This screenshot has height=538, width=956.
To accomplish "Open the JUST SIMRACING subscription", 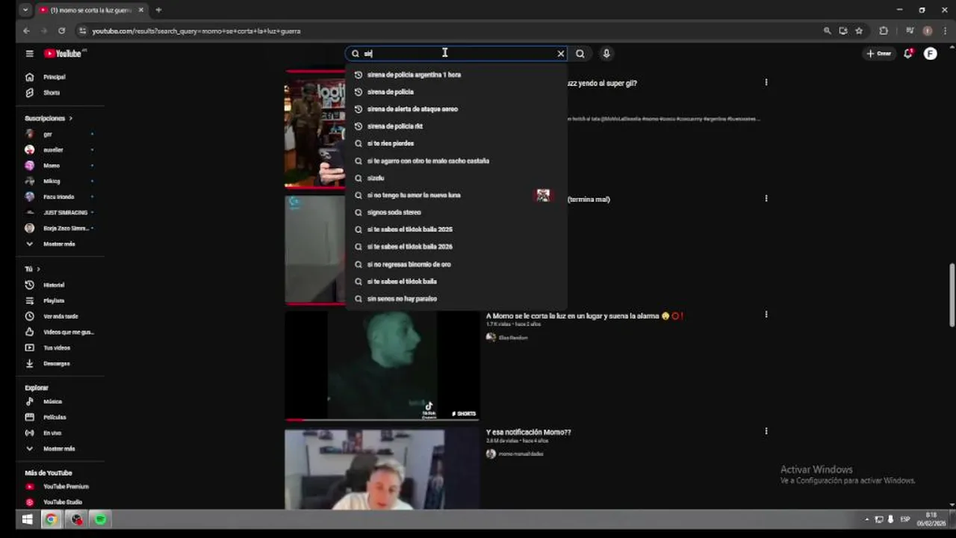I will pos(65,213).
